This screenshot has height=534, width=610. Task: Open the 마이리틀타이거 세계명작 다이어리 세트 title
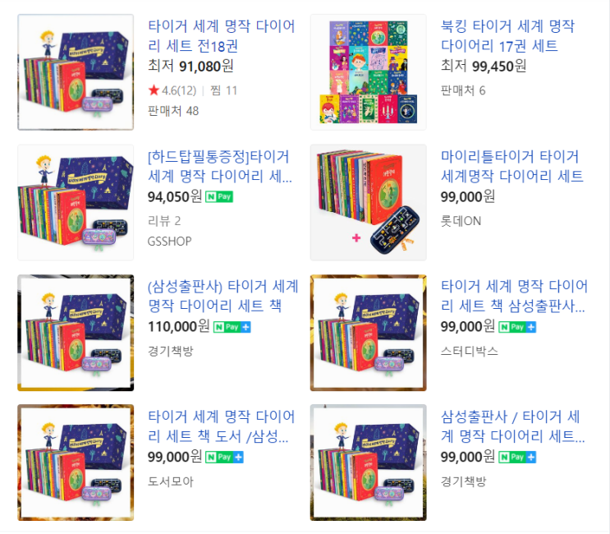pyautogui.click(x=512, y=166)
